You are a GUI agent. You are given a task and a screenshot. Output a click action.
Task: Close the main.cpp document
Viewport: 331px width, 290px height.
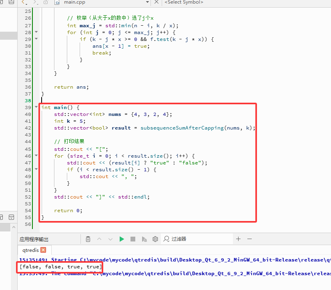(156, 2)
